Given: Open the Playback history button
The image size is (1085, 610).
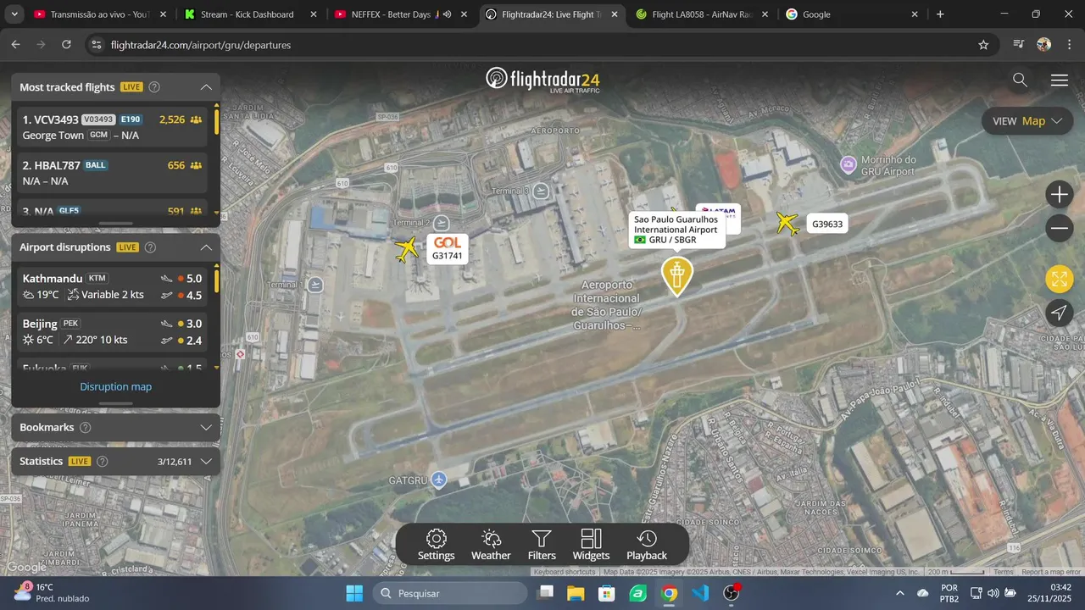Looking at the screenshot, I should click(647, 545).
